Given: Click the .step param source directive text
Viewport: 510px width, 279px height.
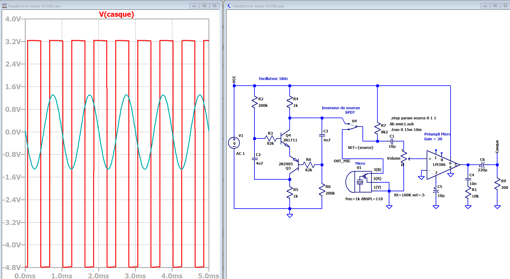Looking at the screenshot, I should (x=413, y=118).
